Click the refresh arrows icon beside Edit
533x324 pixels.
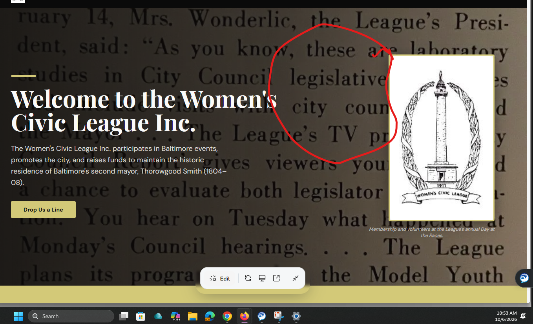tap(248, 278)
